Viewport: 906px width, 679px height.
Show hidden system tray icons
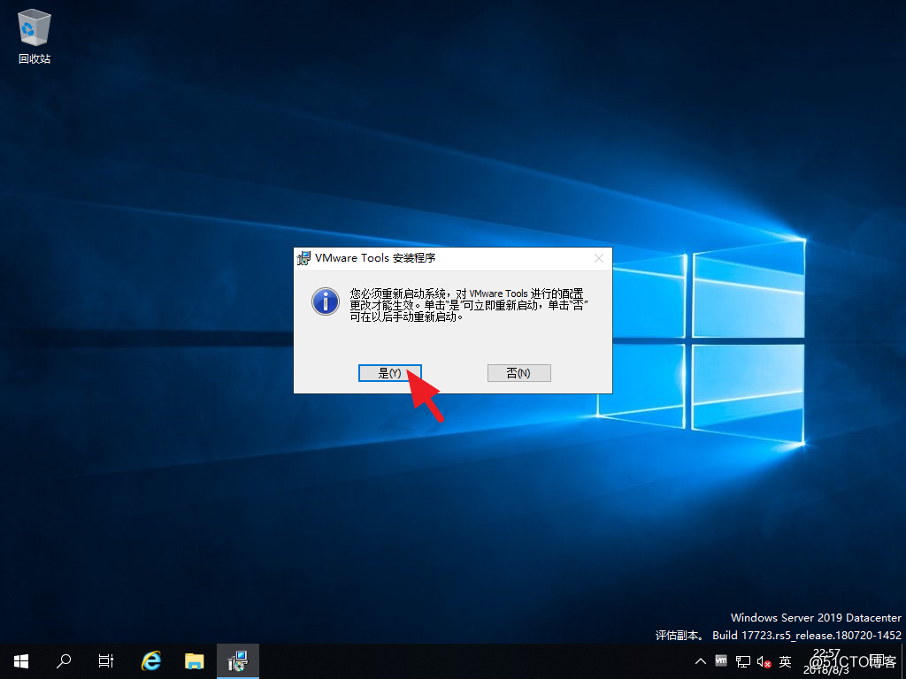(701, 661)
